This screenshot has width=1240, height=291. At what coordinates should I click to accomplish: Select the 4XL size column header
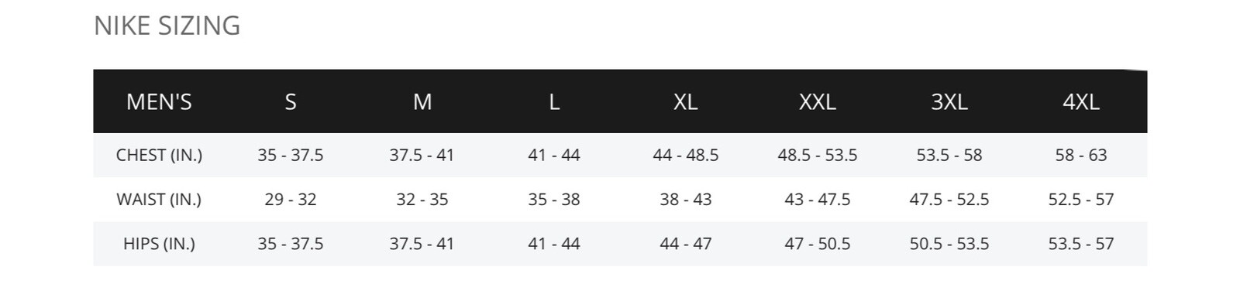(x=1081, y=101)
